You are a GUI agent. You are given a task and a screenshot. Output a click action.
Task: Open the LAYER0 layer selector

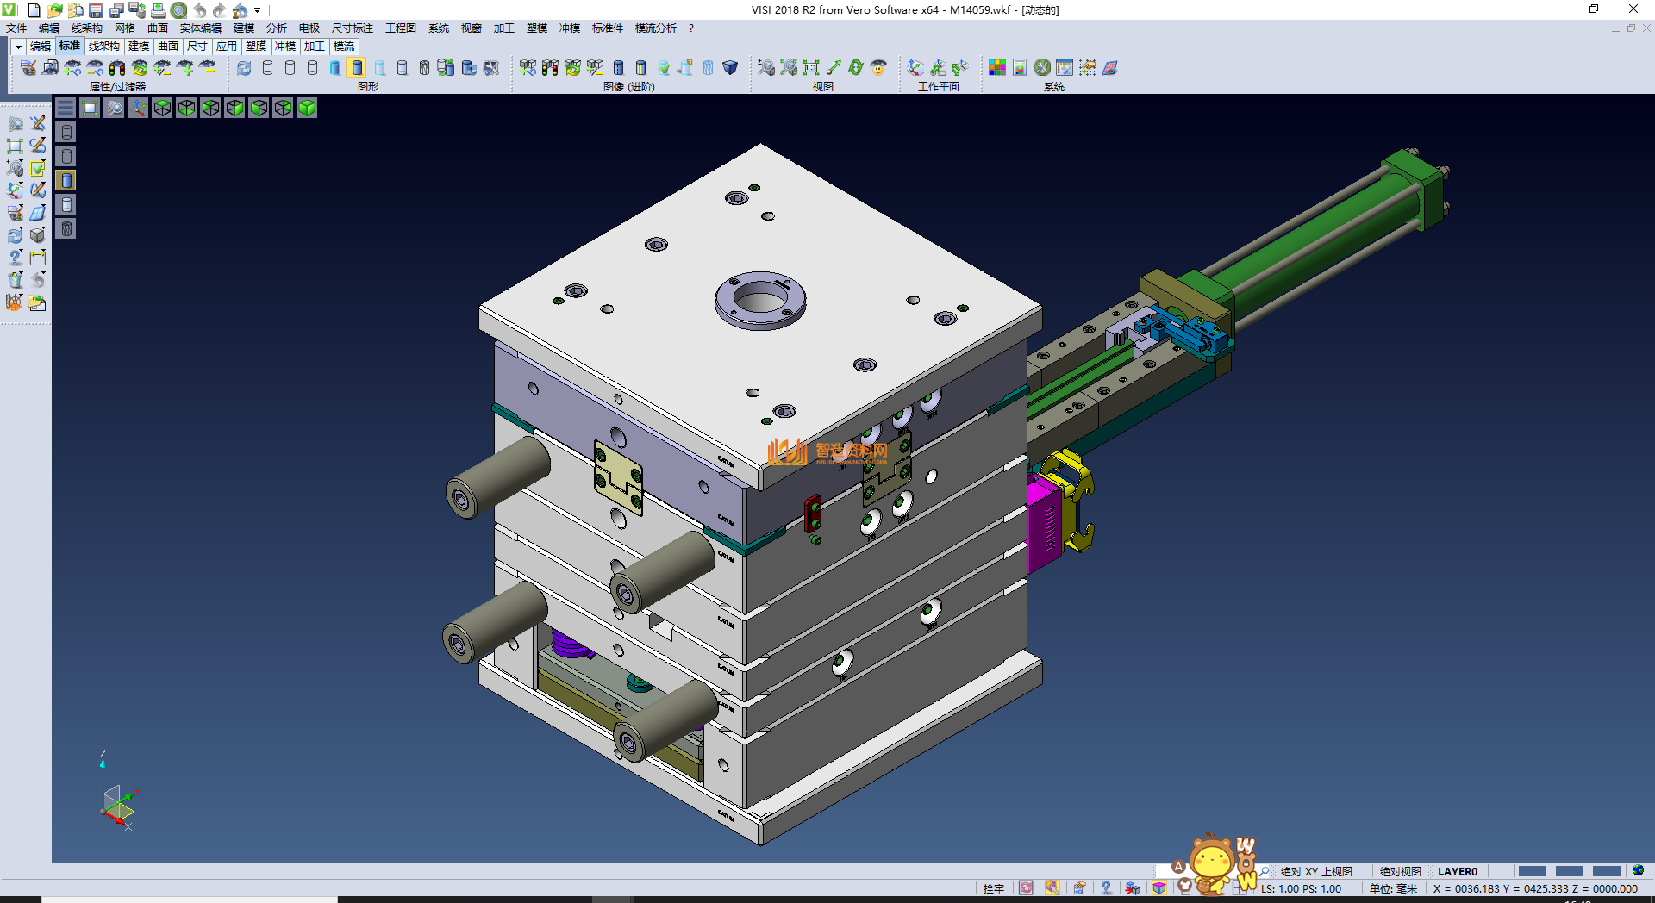pos(1457,871)
